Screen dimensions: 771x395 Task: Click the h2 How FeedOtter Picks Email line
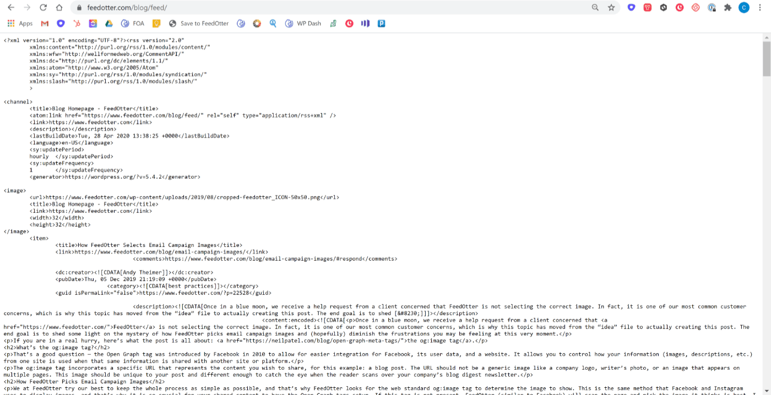click(84, 381)
